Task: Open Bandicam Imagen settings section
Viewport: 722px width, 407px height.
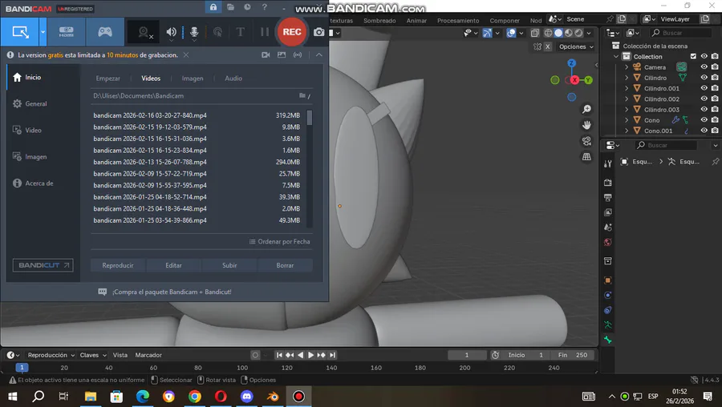Action: coord(43,157)
